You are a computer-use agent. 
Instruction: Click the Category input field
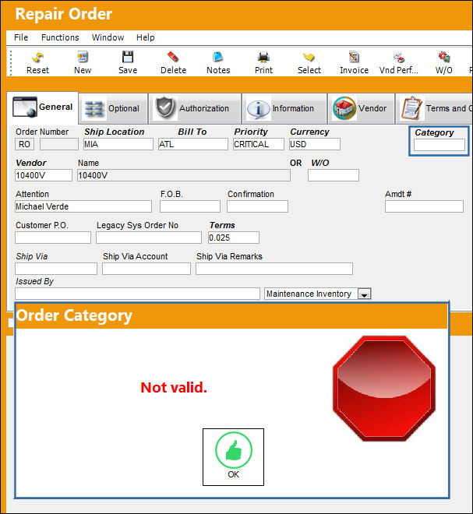[x=439, y=145]
